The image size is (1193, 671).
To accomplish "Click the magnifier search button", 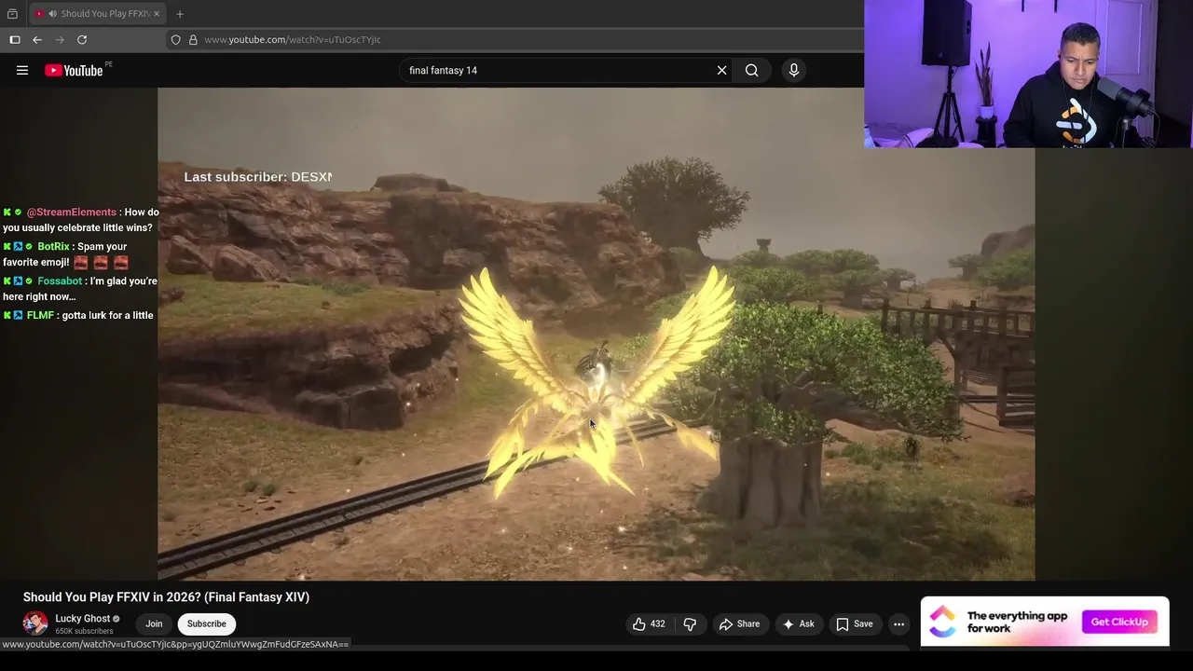I will coord(751,70).
